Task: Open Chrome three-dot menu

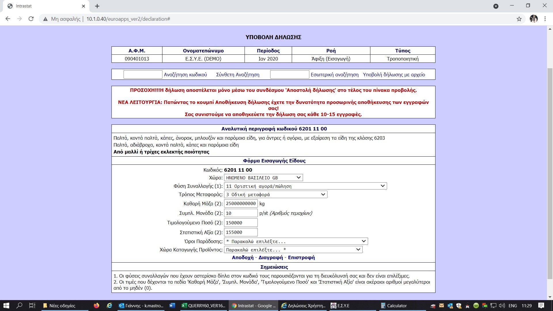Action: click(545, 19)
